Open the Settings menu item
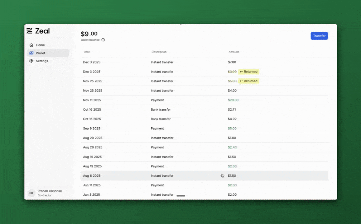 click(x=42, y=61)
